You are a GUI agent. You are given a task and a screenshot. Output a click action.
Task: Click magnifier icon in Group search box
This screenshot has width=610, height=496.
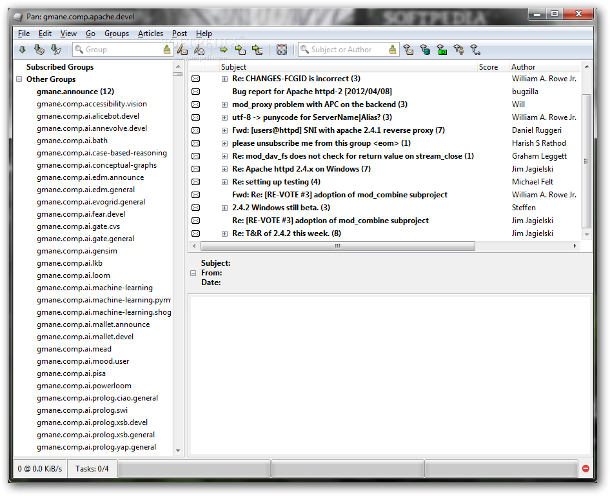(79, 50)
